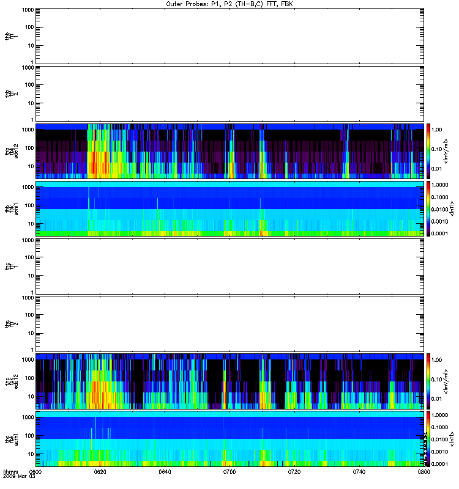Screen dimensions: 459x489
Task: Click the <|nT|> unit label of the thc colorbar
Action: [452, 439]
